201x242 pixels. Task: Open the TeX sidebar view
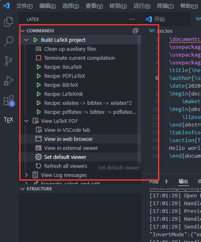(x=9, y=120)
